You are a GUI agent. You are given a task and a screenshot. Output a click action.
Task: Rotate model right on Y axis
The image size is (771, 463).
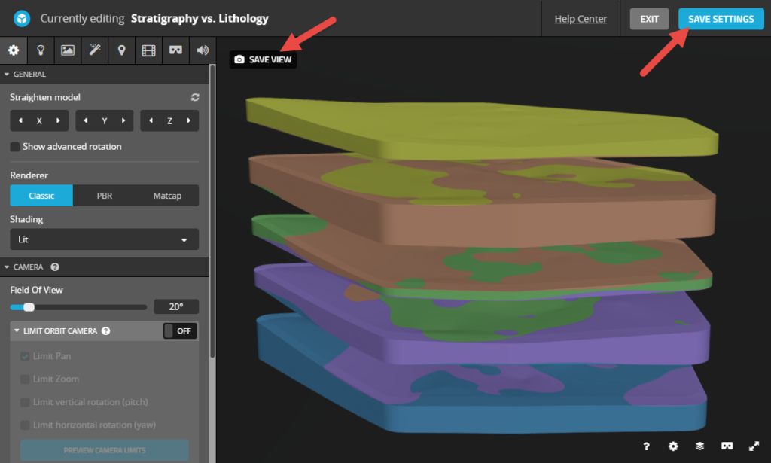point(123,120)
